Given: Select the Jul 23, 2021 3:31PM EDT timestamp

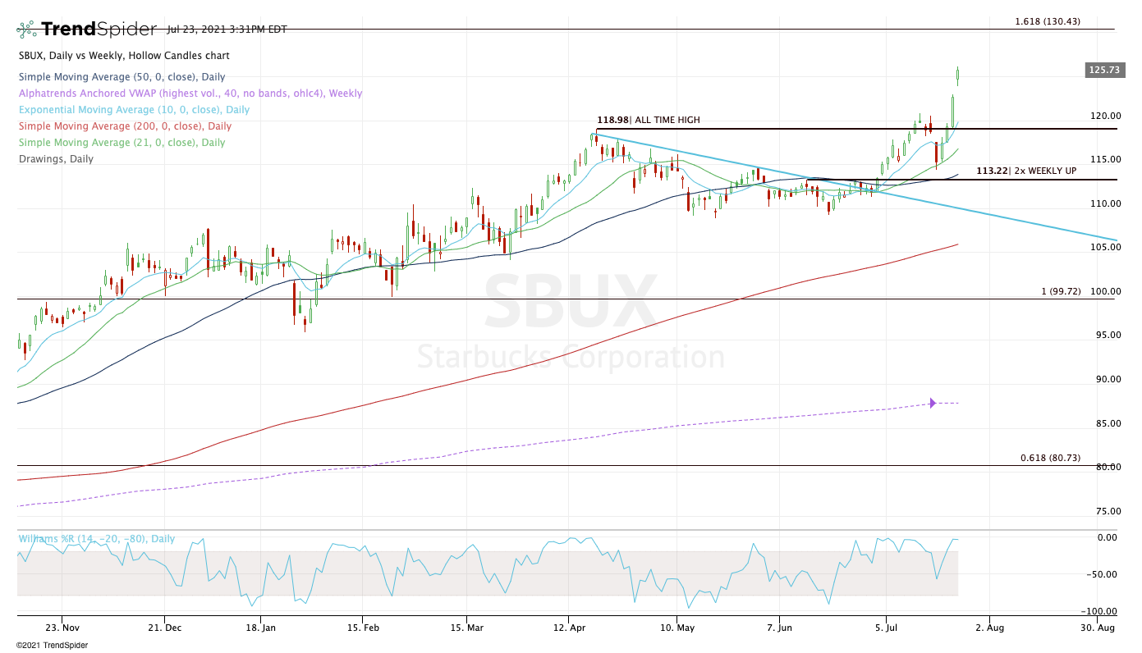Looking at the screenshot, I should coord(227,29).
